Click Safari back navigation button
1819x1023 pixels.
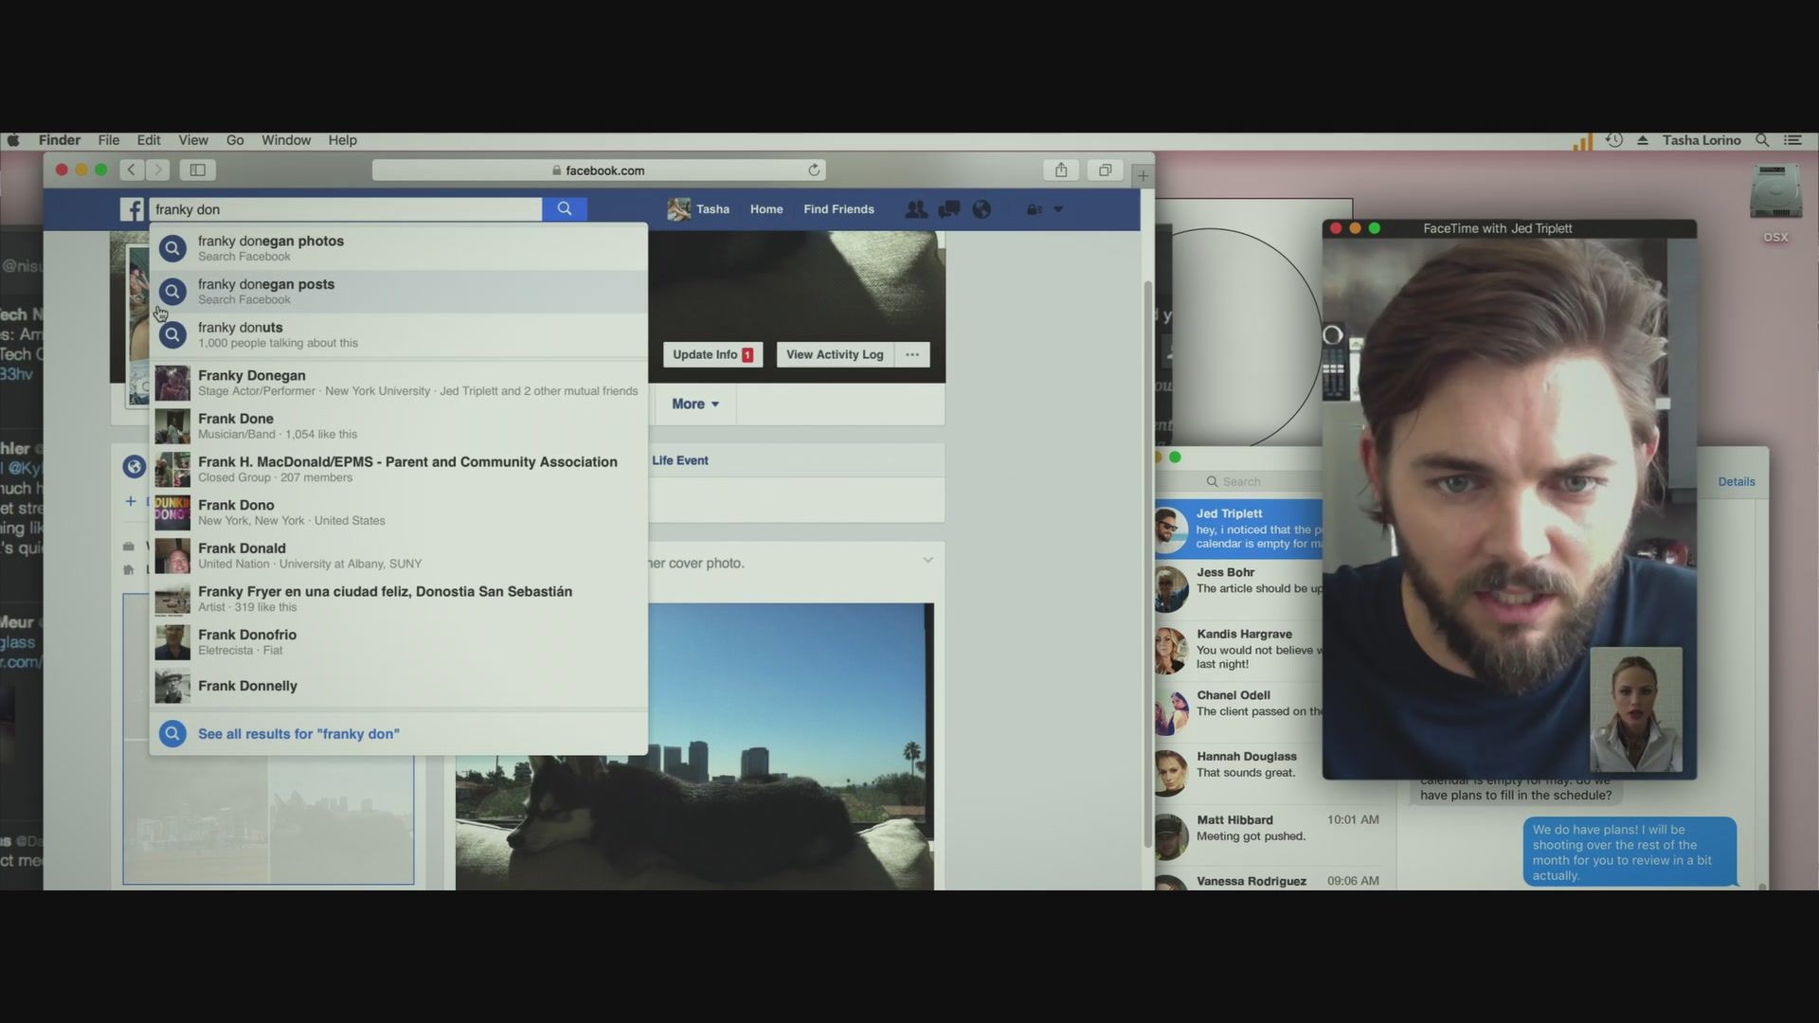tap(132, 170)
